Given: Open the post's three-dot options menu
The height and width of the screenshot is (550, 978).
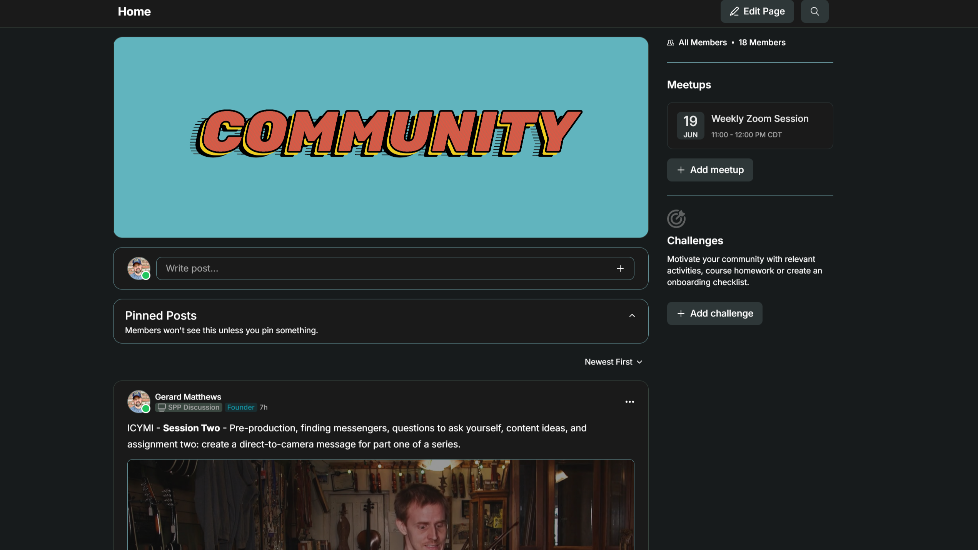Looking at the screenshot, I should (629, 402).
